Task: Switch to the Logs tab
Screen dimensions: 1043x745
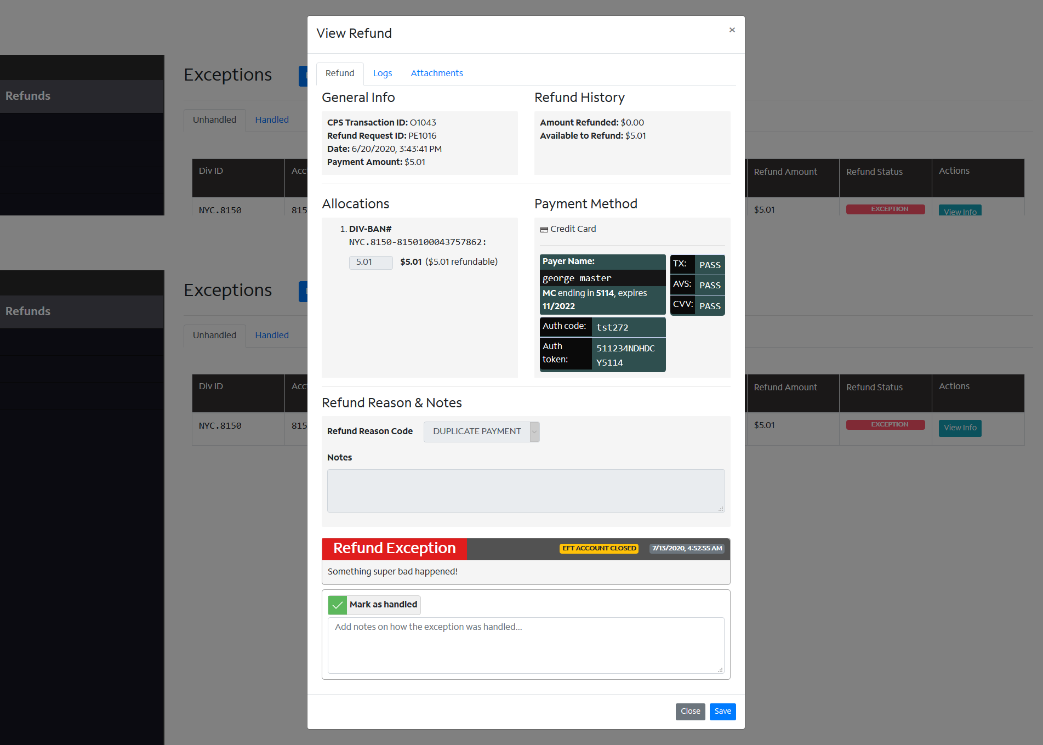Action: [382, 73]
